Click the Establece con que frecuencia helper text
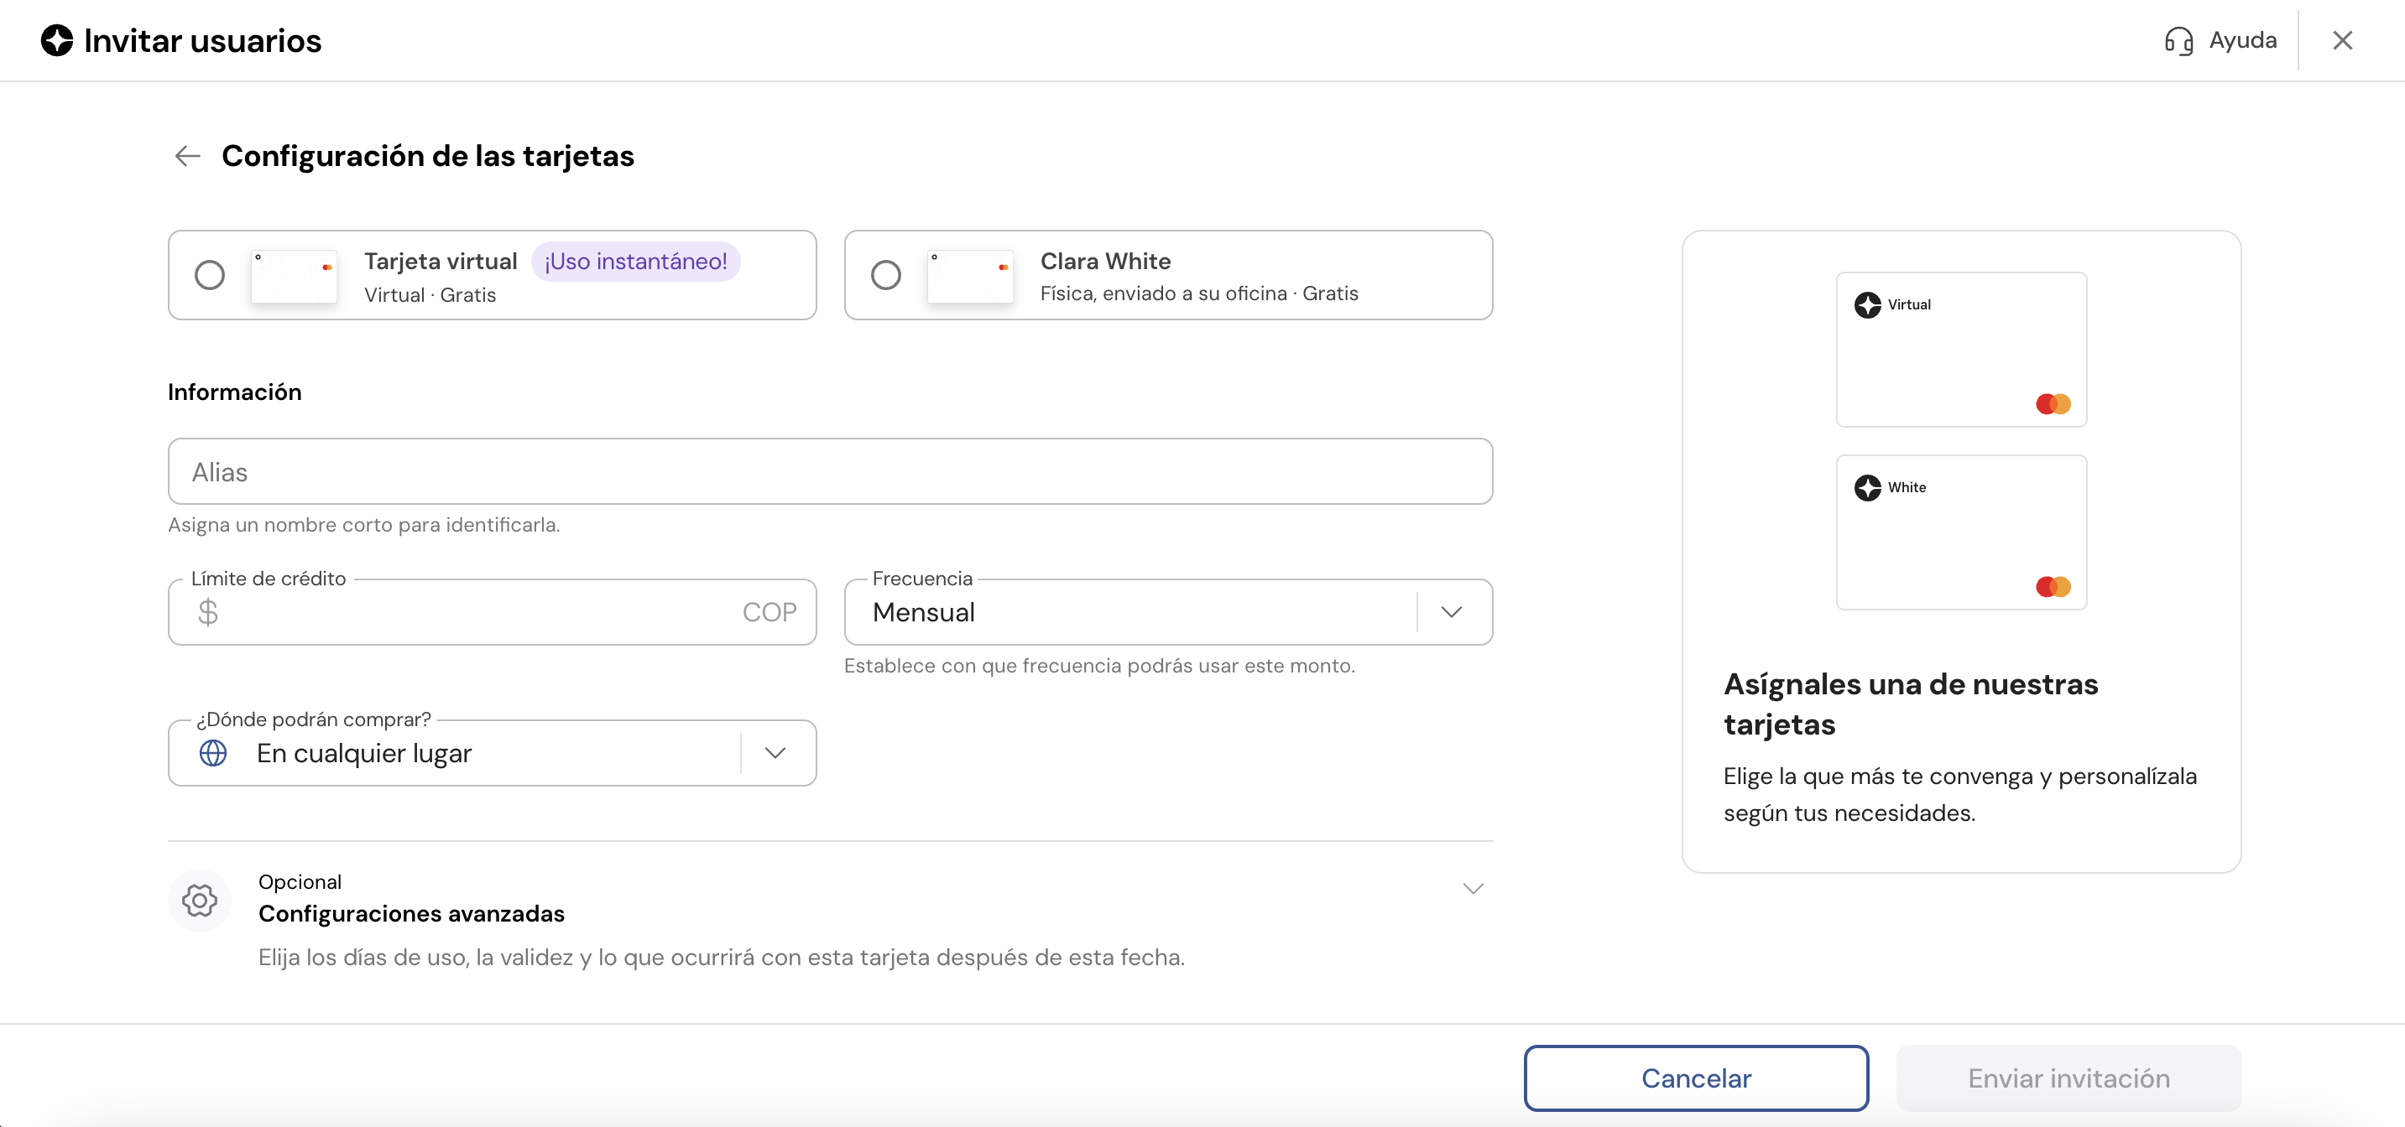Viewport: 2405px width, 1127px height. point(1099,665)
